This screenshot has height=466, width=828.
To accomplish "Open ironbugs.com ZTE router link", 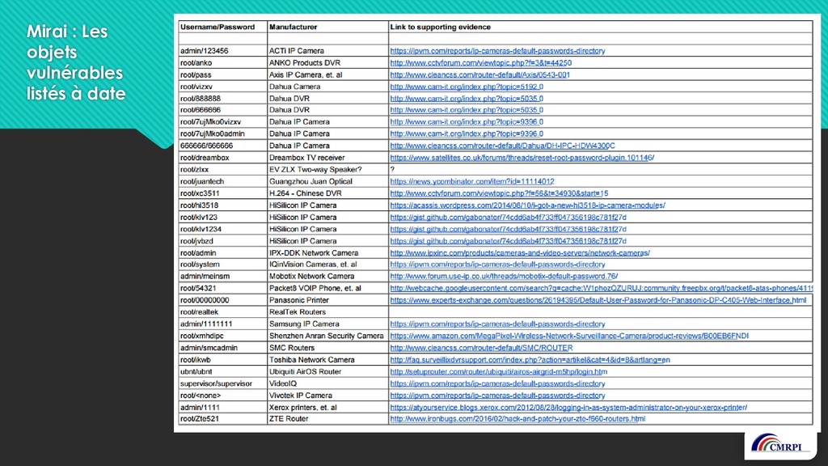I will coord(517,418).
